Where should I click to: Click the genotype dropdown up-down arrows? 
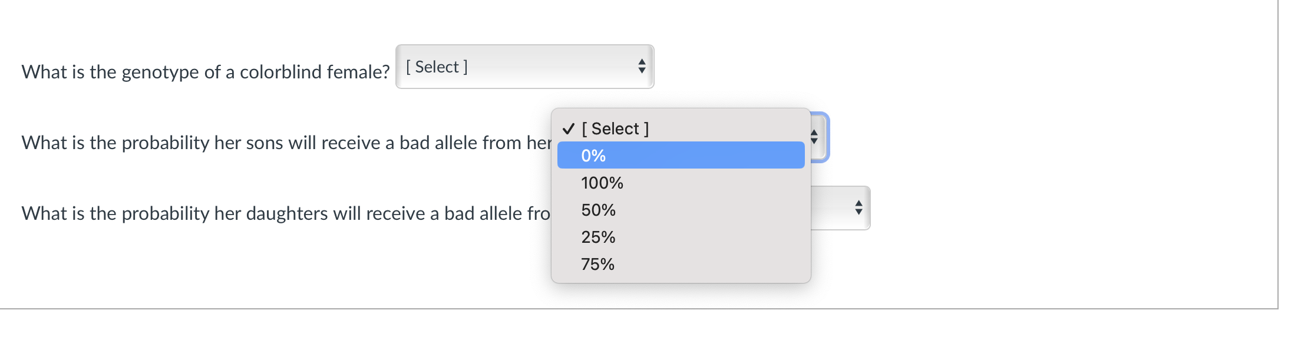(x=642, y=67)
